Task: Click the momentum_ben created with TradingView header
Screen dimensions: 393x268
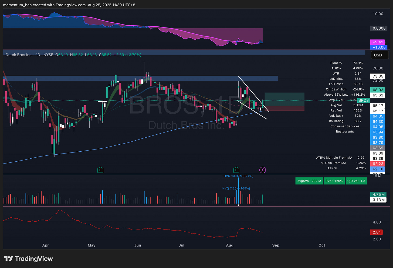Action: [x=69, y=5]
